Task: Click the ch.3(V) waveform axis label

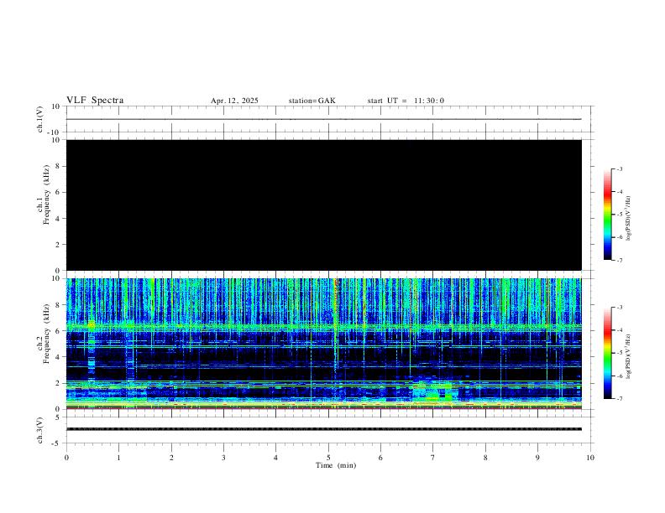Action: tap(40, 431)
